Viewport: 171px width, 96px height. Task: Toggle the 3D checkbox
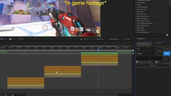coord(156,62)
